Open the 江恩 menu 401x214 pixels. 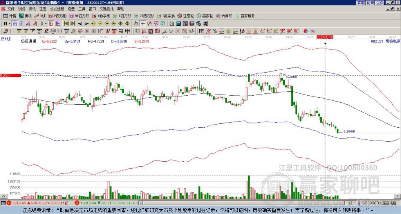click(x=43, y=9)
